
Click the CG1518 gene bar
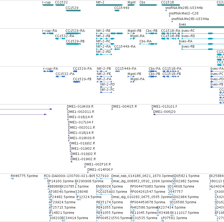170,5
